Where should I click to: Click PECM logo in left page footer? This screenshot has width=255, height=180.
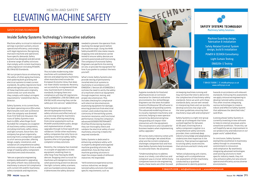[x=16, y=175]
